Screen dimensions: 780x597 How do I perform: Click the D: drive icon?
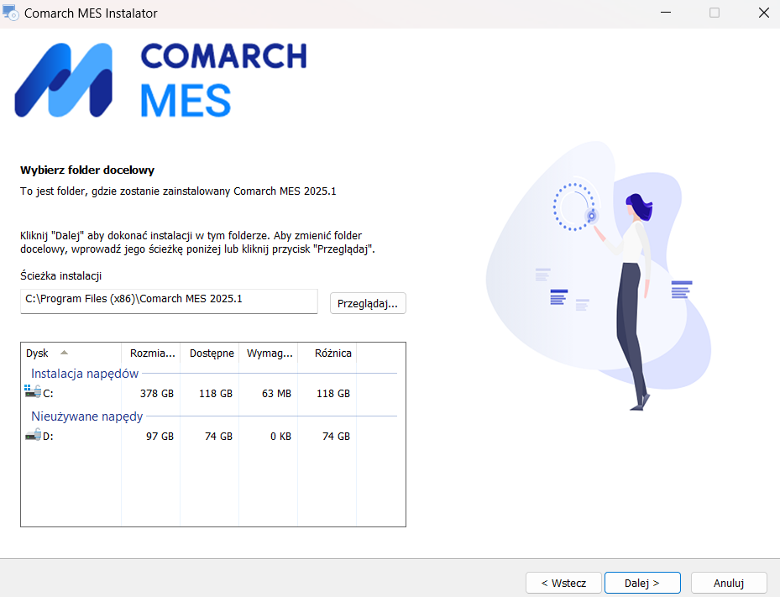pyautogui.click(x=33, y=436)
